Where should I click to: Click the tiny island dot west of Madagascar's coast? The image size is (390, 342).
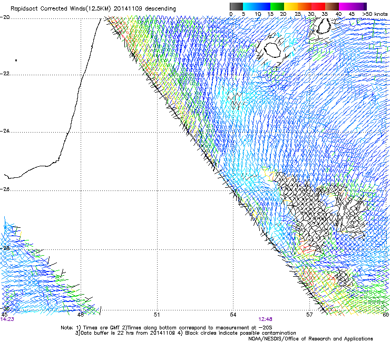[16, 60]
